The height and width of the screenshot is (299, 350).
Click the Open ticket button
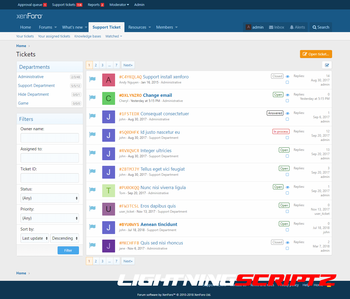[x=316, y=54]
